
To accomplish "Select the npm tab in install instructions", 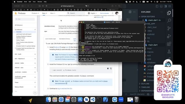I will click(75, 39).
